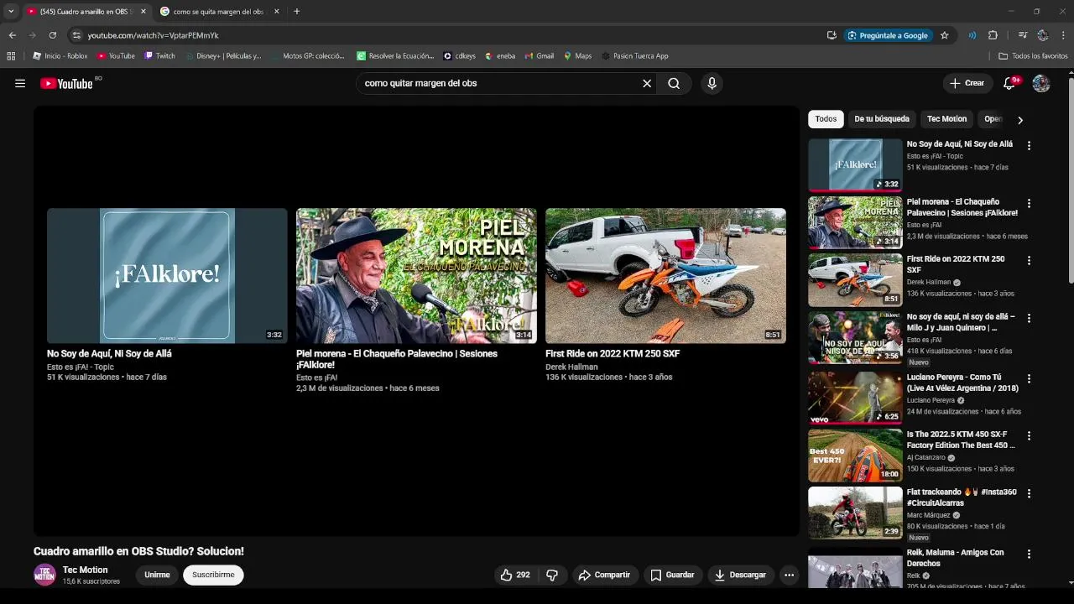Image resolution: width=1074 pixels, height=604 pixels.
Task: Open the ¡FAlklore! end-screen suggested video
Action: pos(167,276)
